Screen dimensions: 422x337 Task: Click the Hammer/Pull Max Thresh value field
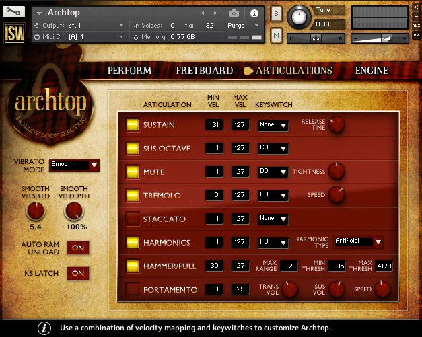[384, 266]
